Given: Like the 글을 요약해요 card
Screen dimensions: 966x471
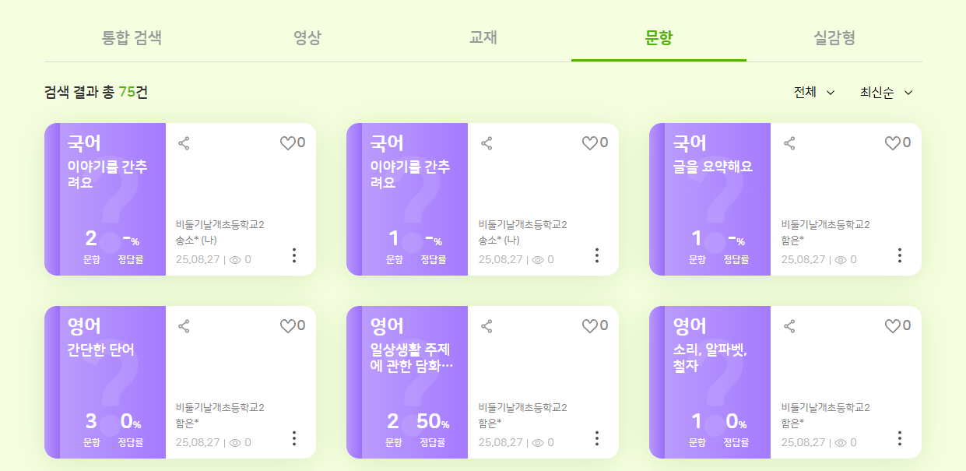Looking at the screenshot, I should (893, 143).
